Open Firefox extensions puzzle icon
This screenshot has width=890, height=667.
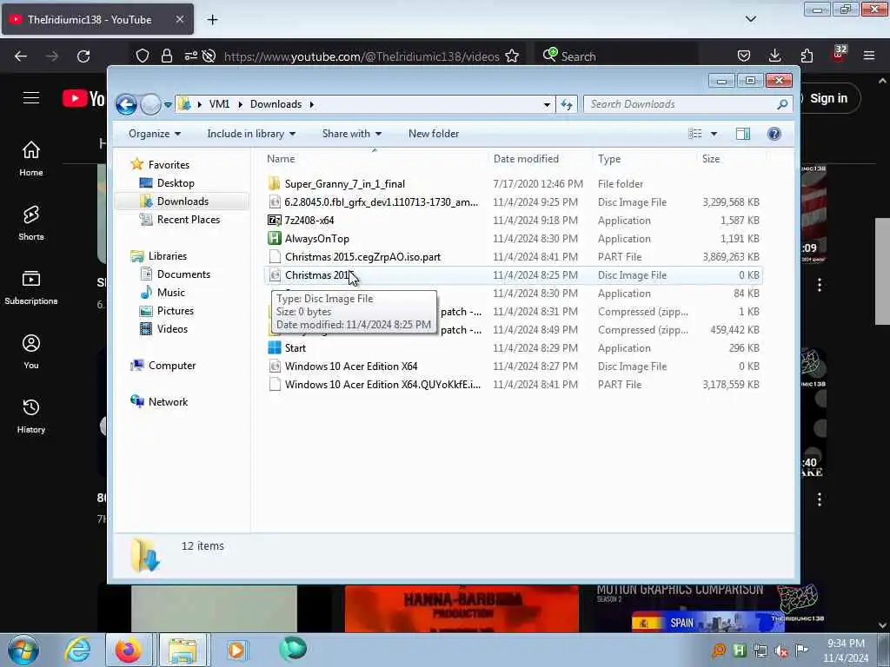(x=807, y=56)
